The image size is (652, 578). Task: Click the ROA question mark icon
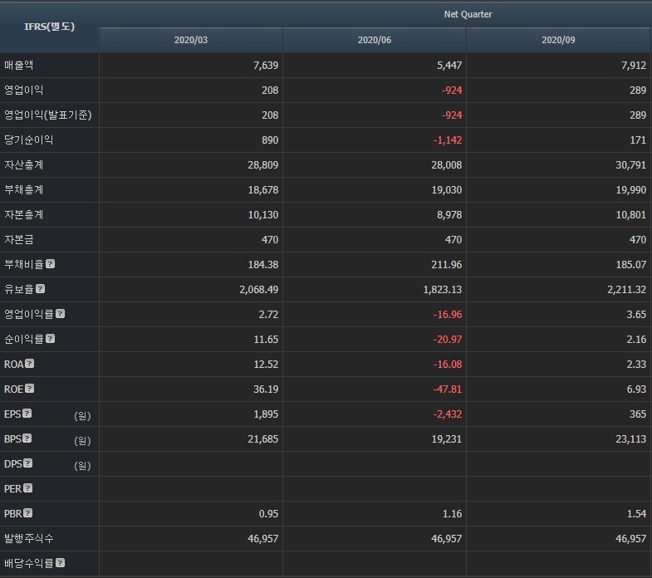tap(30, 364)
